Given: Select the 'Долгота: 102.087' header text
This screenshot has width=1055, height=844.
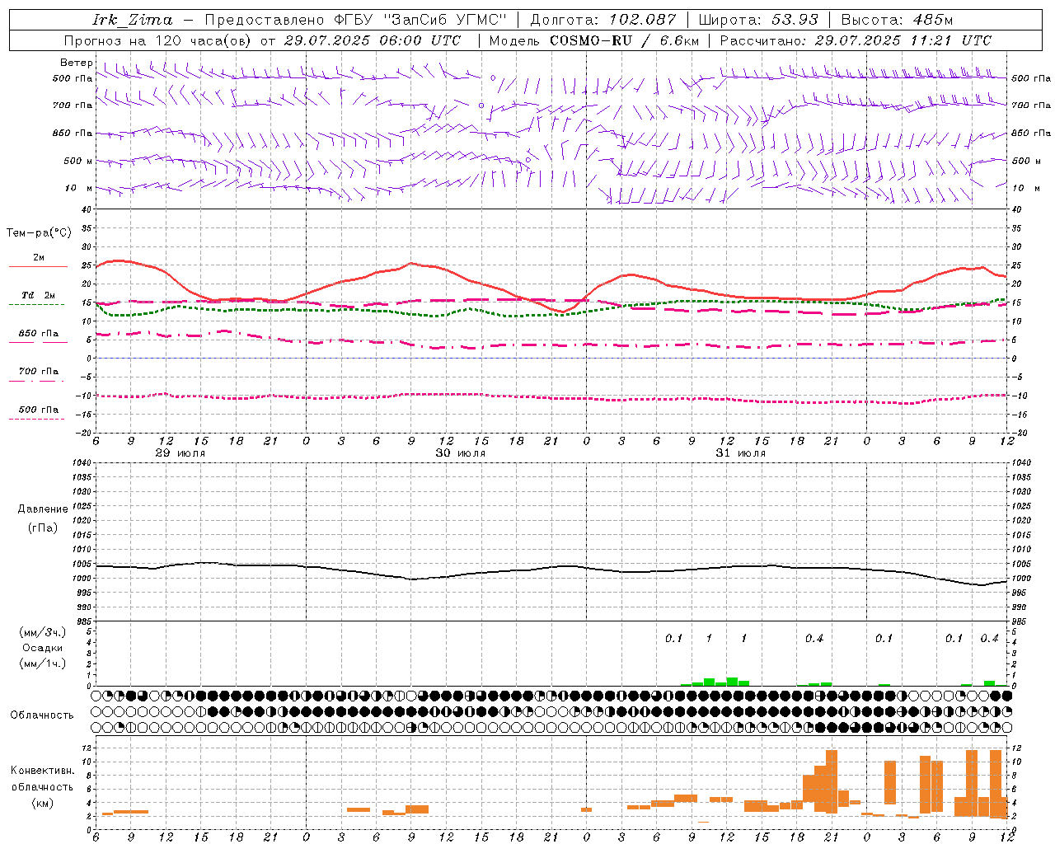Looking at the screenshot, I should click(603, 20).
